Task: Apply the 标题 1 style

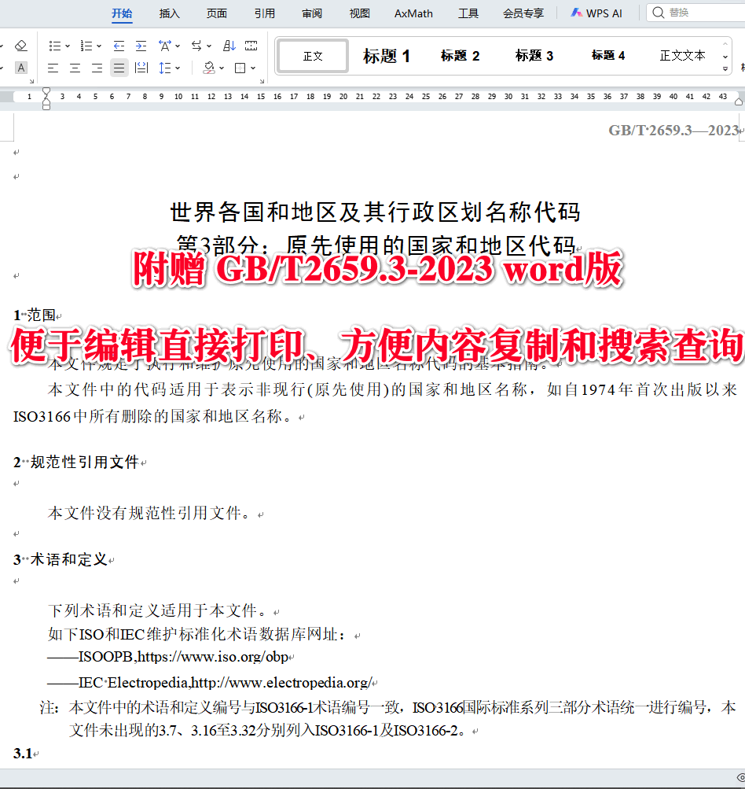Action: click(386, 55)
